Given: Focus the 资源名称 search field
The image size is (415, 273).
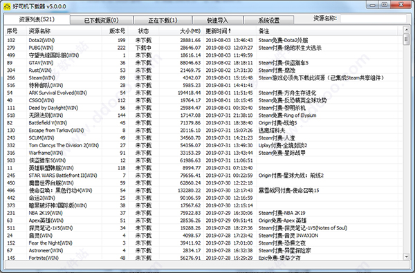Looking at the screenshot, I should (x=373, y=19).
